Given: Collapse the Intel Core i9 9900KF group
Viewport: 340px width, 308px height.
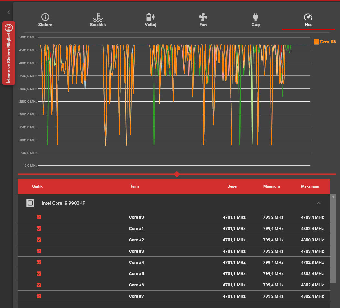Looking at the screenshot, I should point(319,203).
